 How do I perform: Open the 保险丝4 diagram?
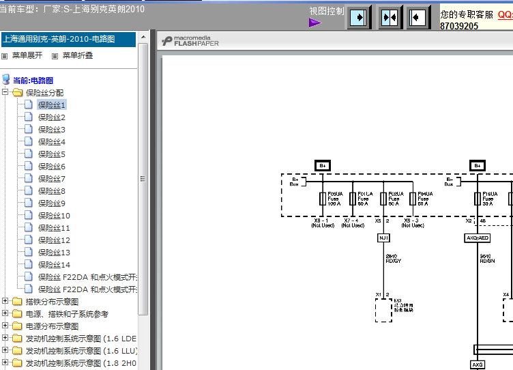click(x=52, y=142)
